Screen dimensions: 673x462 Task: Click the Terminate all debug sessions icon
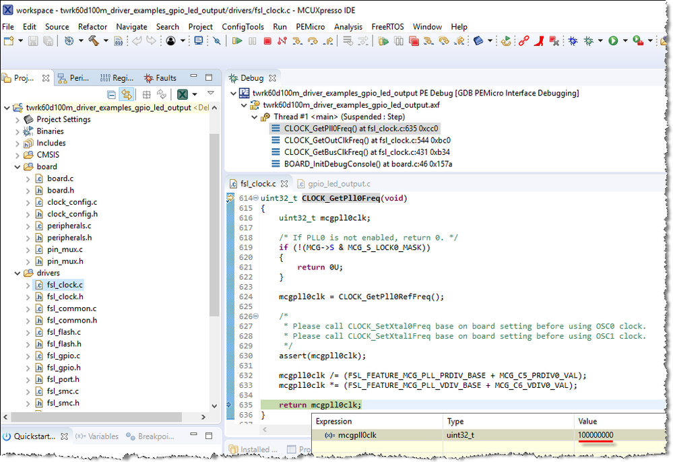[414, 41]
